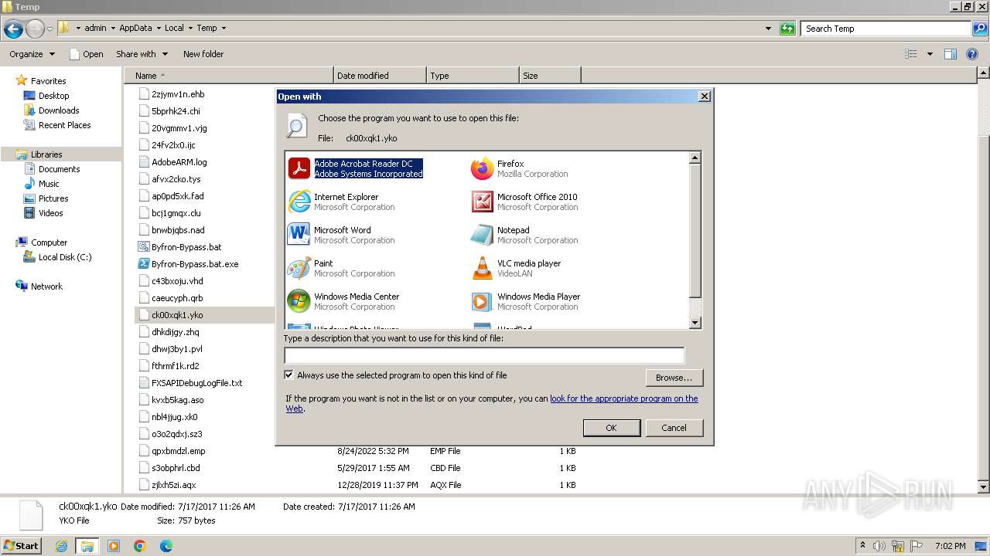Screen dimensions: 990x556
Task: Click the Explorer Forward arrow button
Action: click(35, 29)
